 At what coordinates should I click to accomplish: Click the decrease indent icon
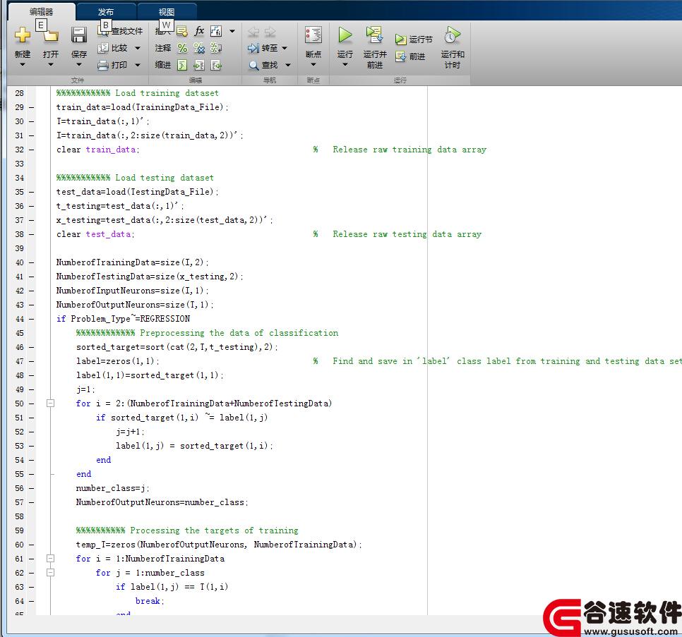(x=216, y=65)
